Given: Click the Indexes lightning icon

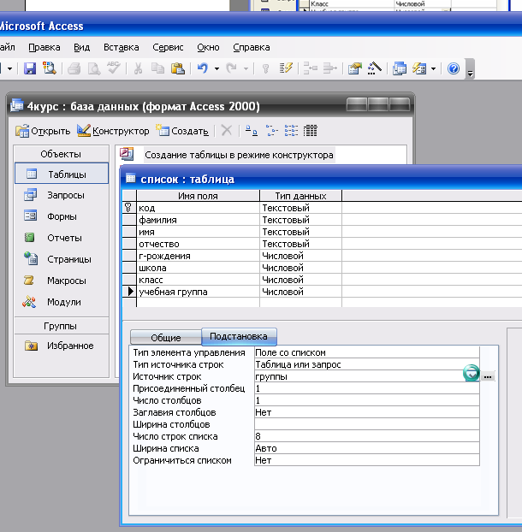Looking at the screenshot, I should pos(286,68).
